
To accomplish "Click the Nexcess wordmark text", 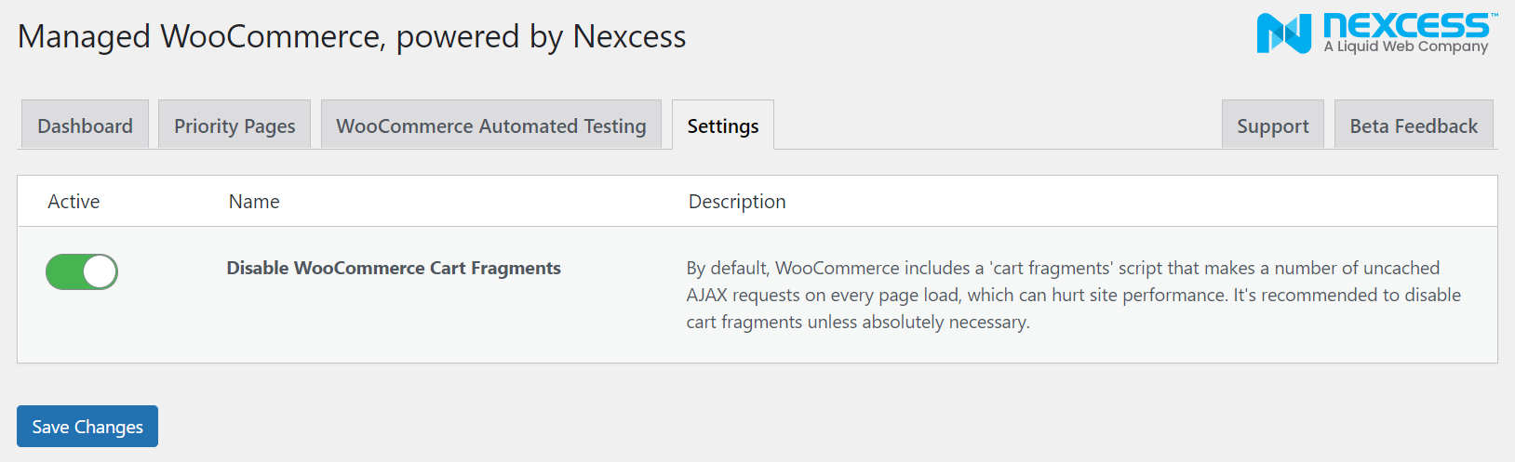I will 1405,25.
